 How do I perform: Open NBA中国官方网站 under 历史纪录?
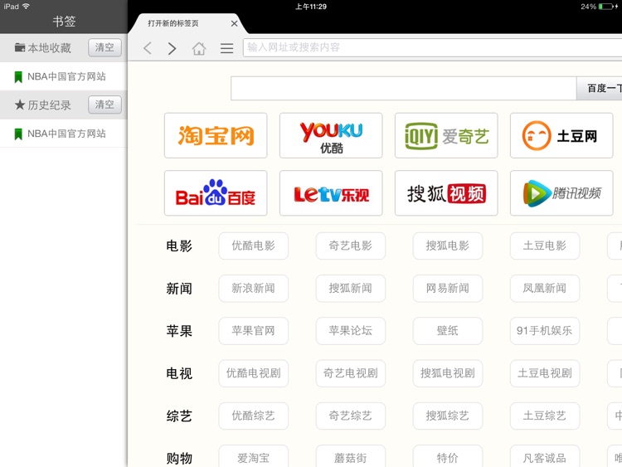tap(64, 134)
